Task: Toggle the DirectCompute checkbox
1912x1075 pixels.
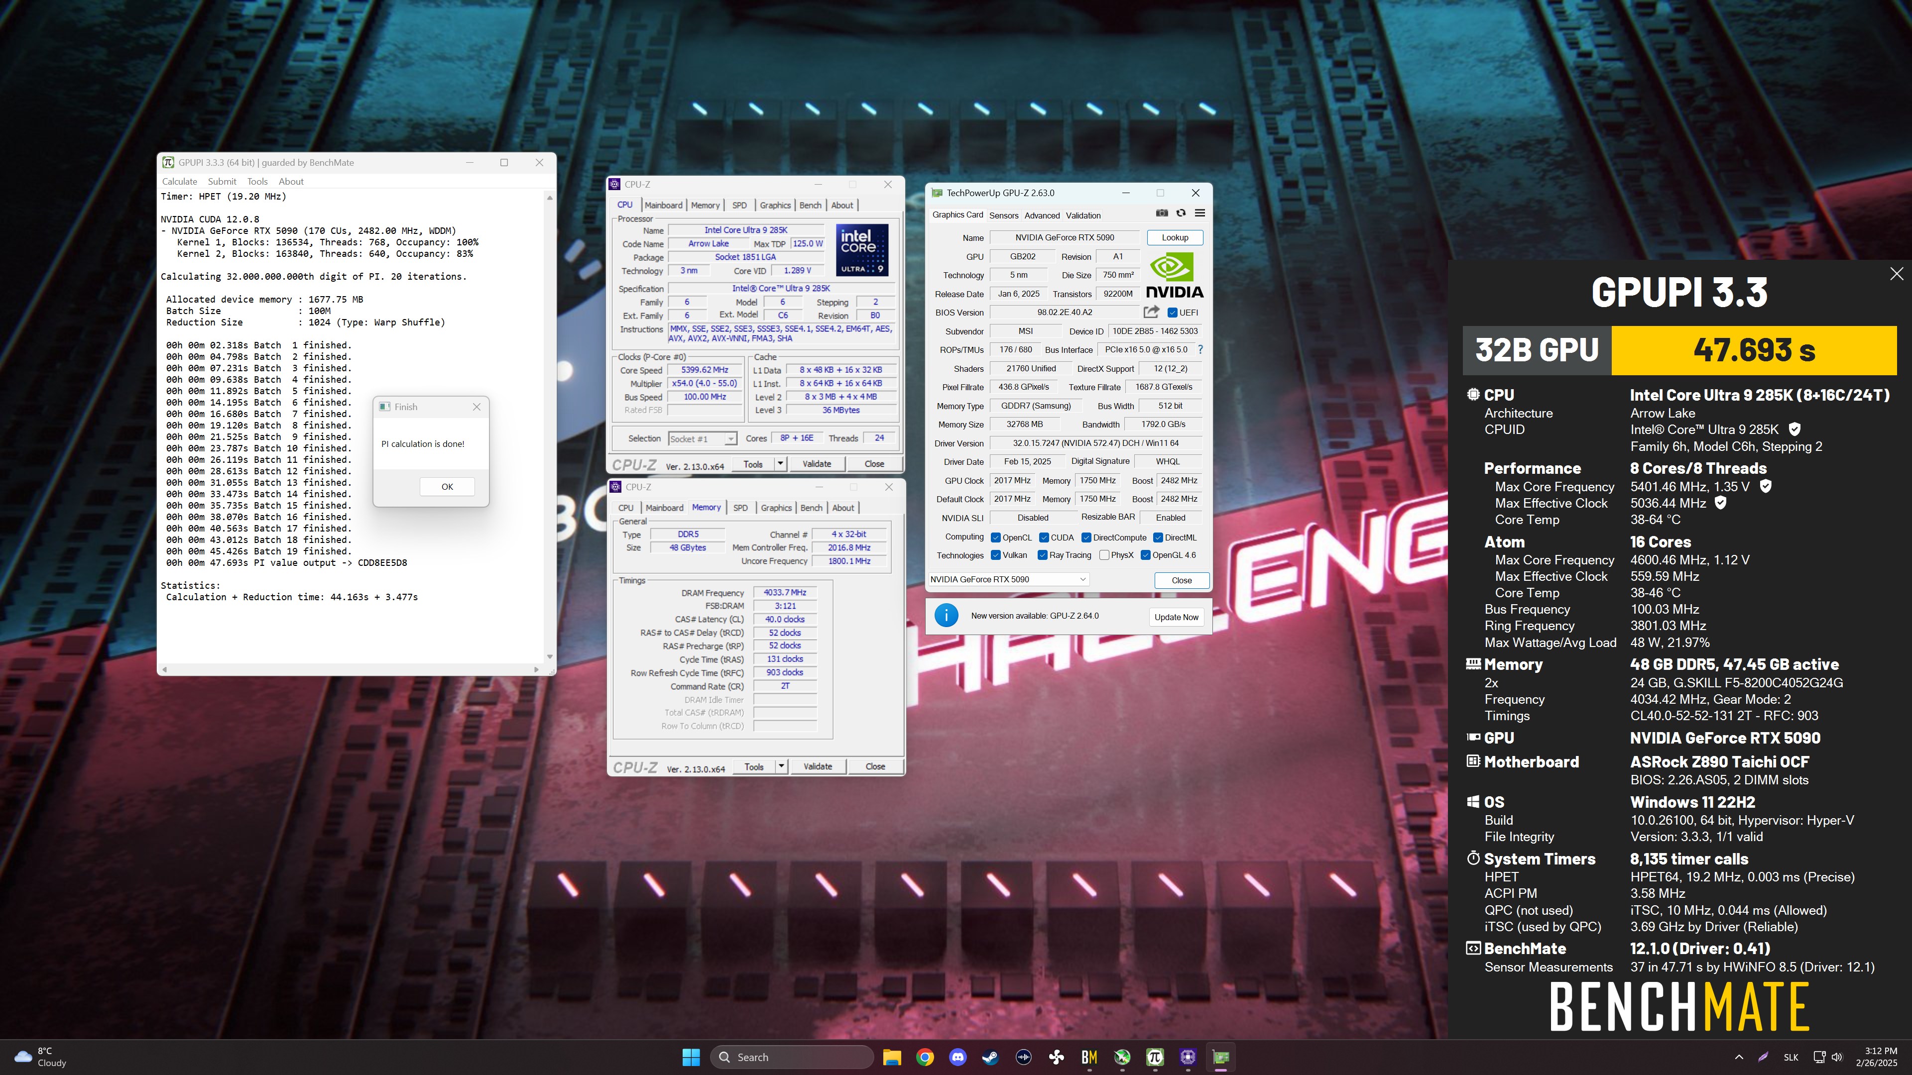Action: pos(1086,537)
